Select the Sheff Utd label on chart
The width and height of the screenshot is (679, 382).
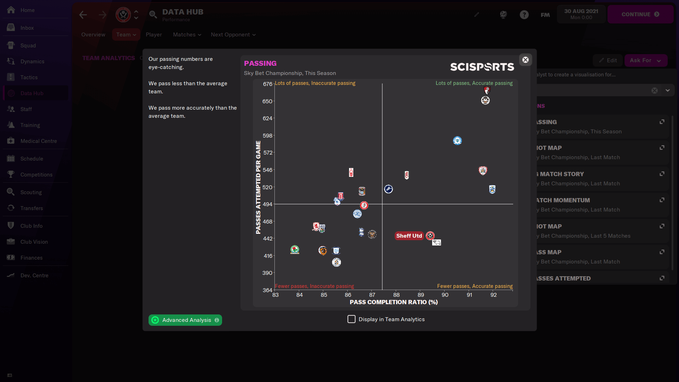tap(409, 236)
